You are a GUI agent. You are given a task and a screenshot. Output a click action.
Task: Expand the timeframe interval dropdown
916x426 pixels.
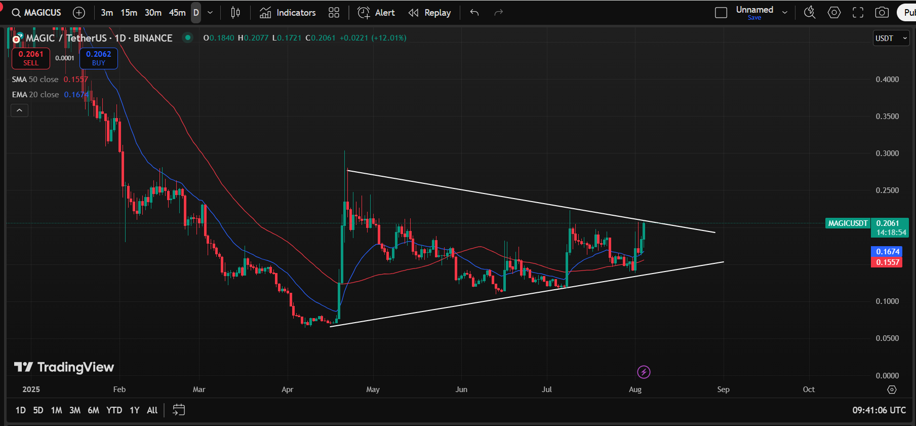tap(210, 13)
